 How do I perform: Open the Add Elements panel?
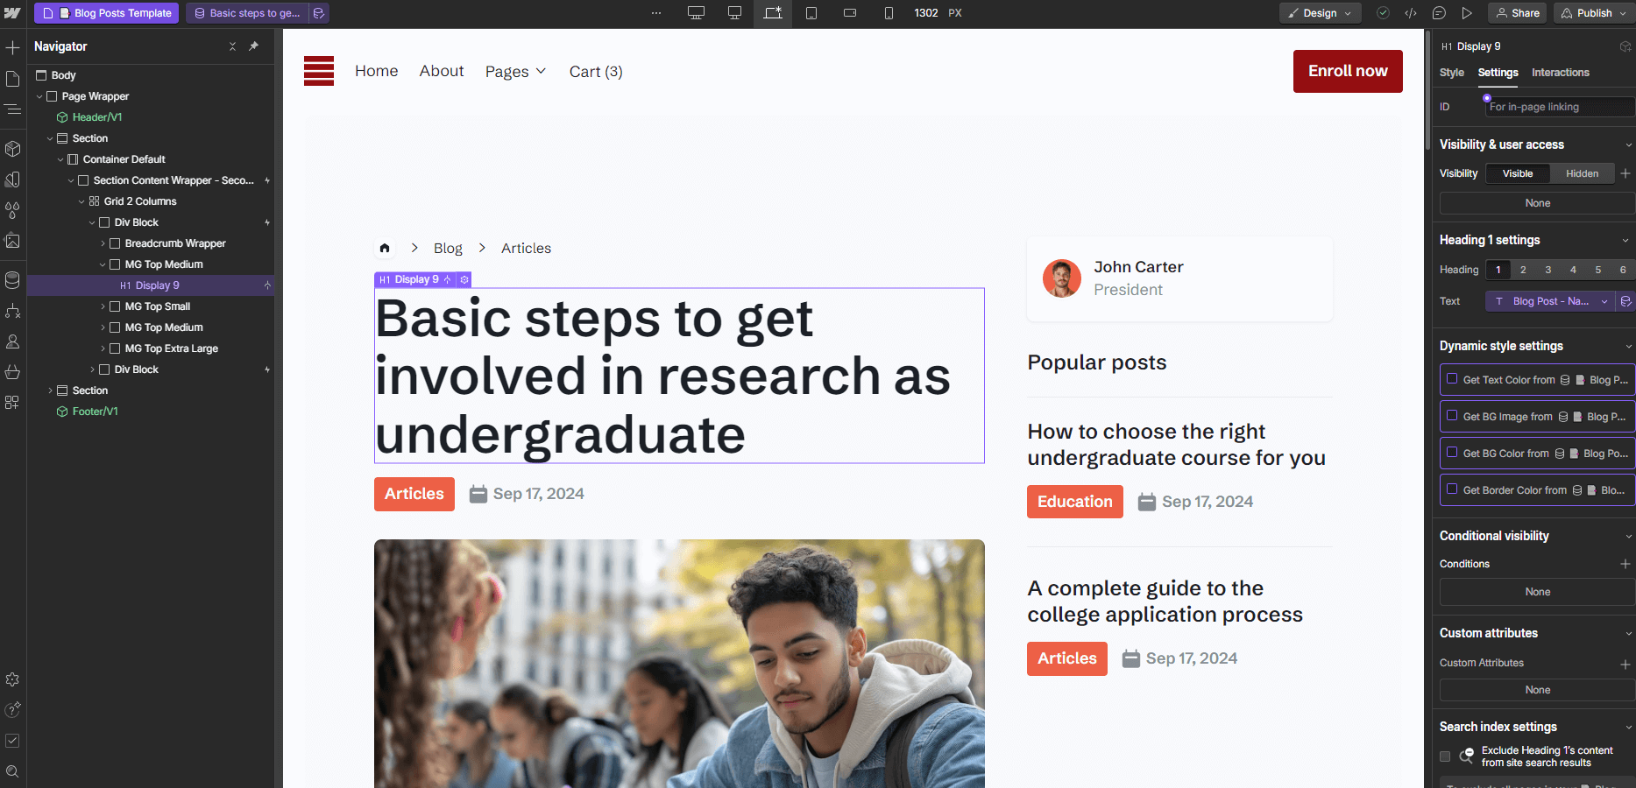pyautogui.click(x=13, y=46)
